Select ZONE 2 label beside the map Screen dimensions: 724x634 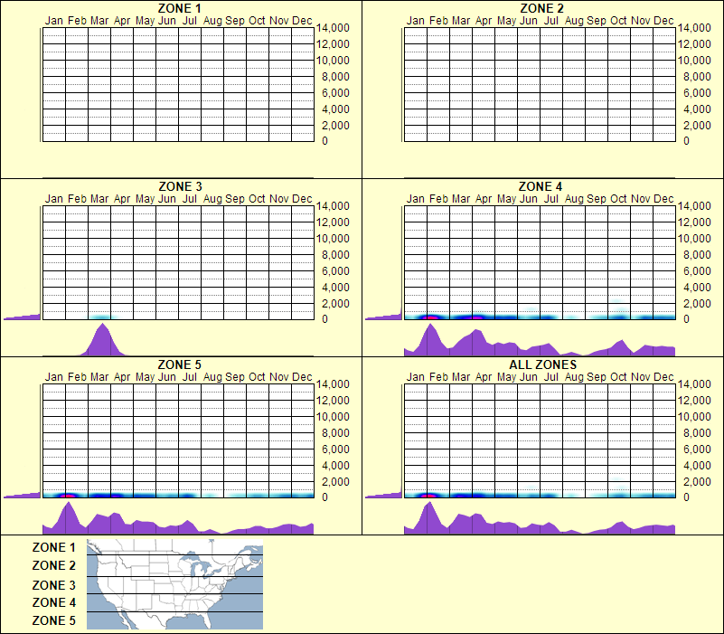coord(53,565)
